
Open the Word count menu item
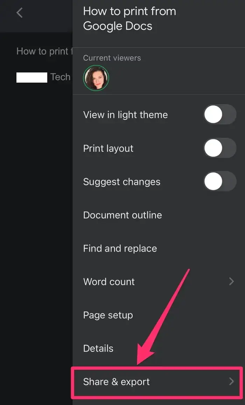(x=159, y=281)
